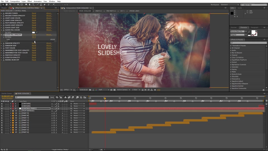This screenshot has width=268, height=151.
Task: Select the Unified Camera tool
Action: 18,5
